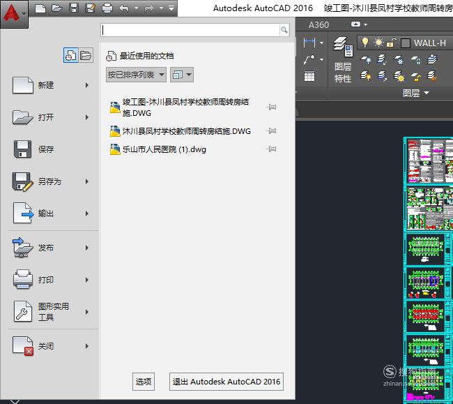The width and height of the screenshot is (453, 404).
Task: Click the menu search command input field
Action: [190, 30]
